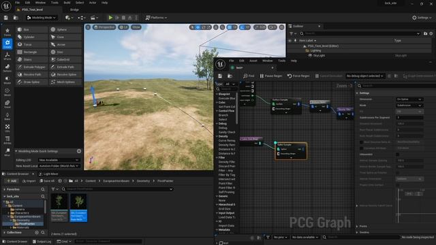The width and height of the screenshot is (436, 245).
Task: Click the Add button in Content Browser
Action: [12, 181]
